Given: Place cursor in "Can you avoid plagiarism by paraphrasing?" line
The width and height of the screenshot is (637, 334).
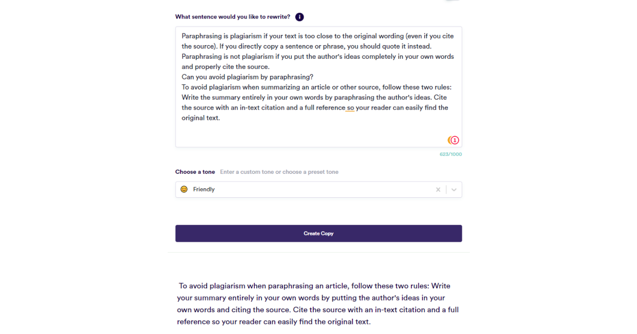Looking at the screenshot, I should point(247,77).
